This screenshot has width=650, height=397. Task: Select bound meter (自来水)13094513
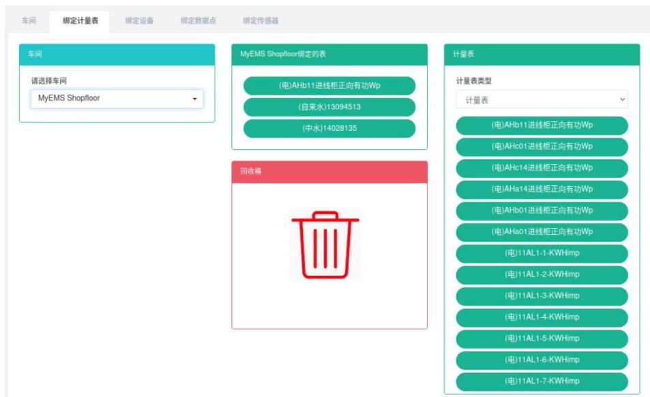pyautogui.click(x=329, y=107)
